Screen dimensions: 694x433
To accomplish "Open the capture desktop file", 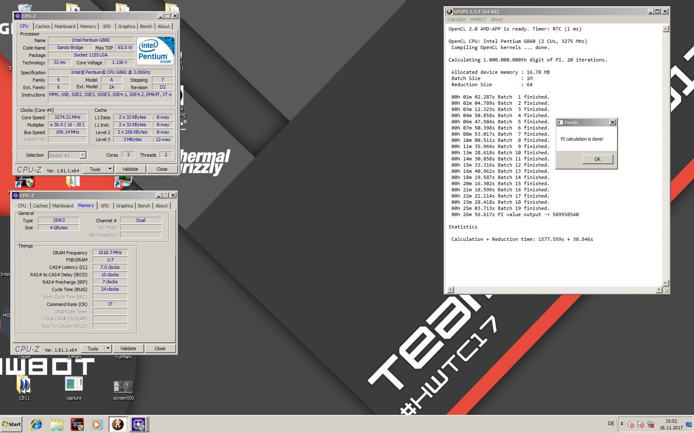I will tap(74, 388).
